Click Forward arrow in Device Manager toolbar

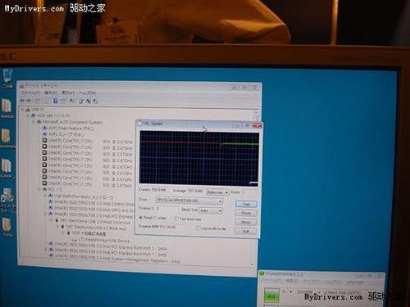point(29,101)
